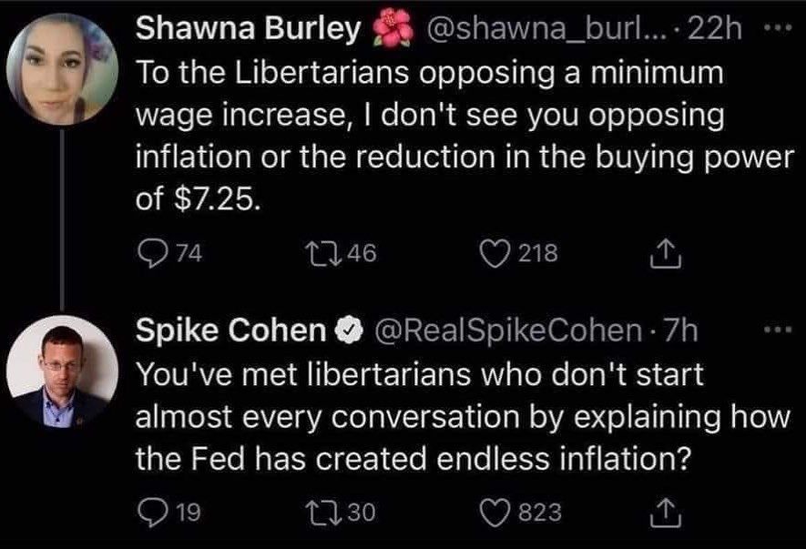Click Spike Cohen's verified badge
The width and height of the screenshot is (806, 549).
pyautogui.click(x=350, y=330)
